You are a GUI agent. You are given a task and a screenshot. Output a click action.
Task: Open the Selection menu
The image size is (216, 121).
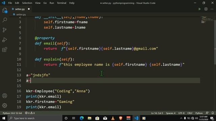coord(27,3)
